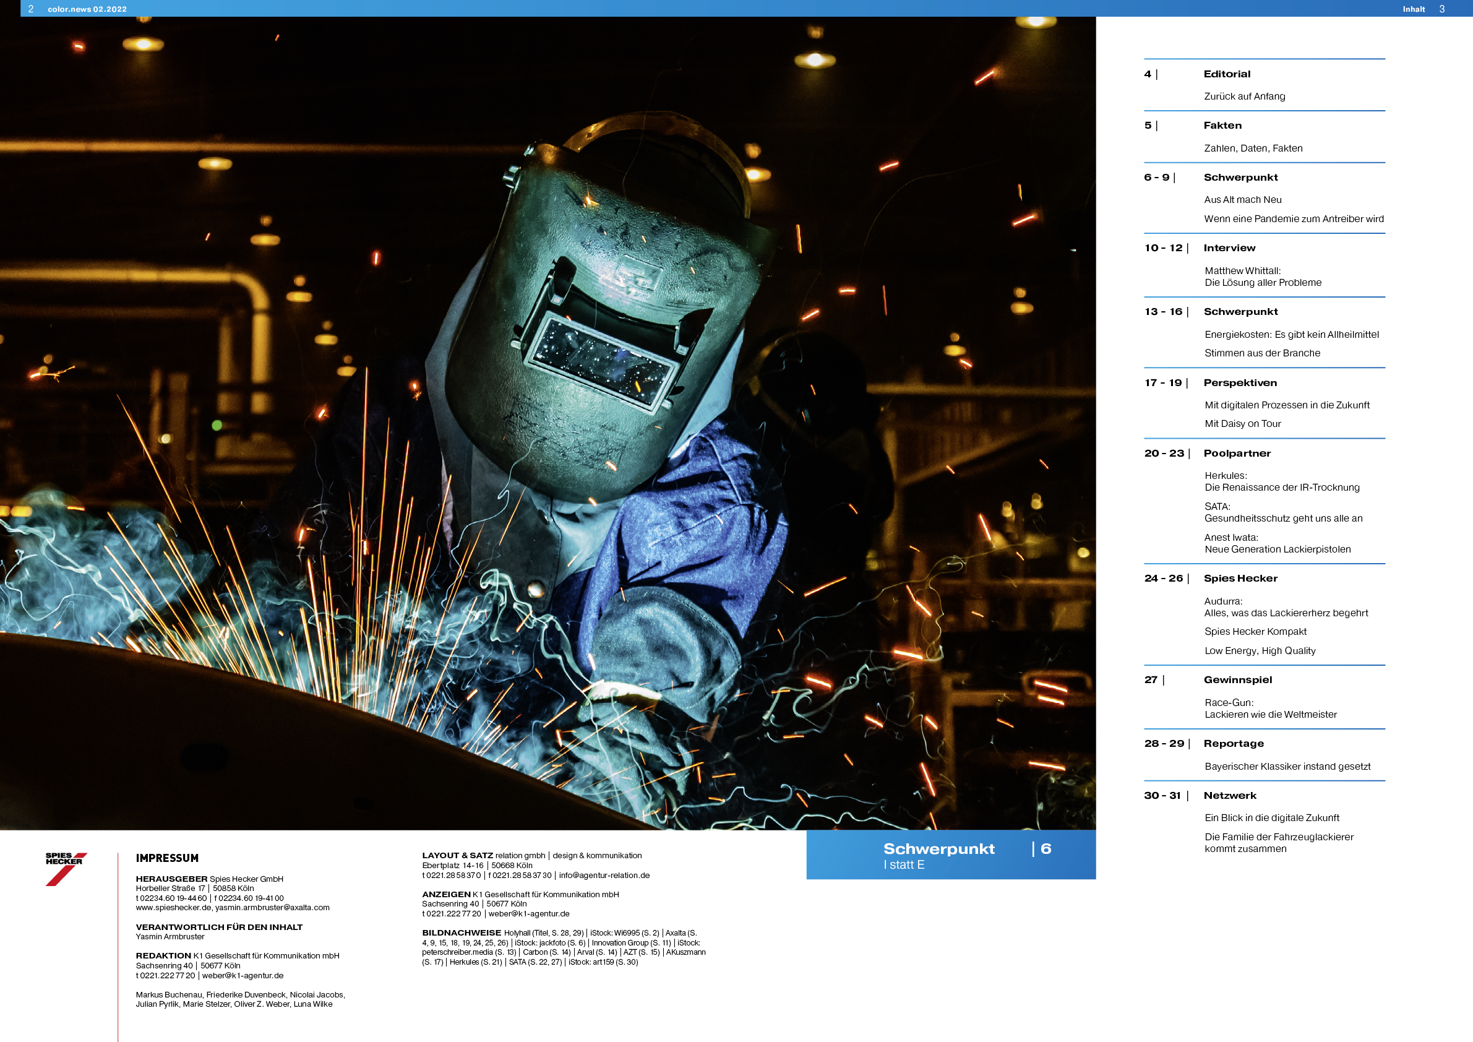Image resolution: width=1473 pixels, height=1042 pixels.
Task: Click 'Stimmen aus der Branche' entry
Action: [1261, 353]
